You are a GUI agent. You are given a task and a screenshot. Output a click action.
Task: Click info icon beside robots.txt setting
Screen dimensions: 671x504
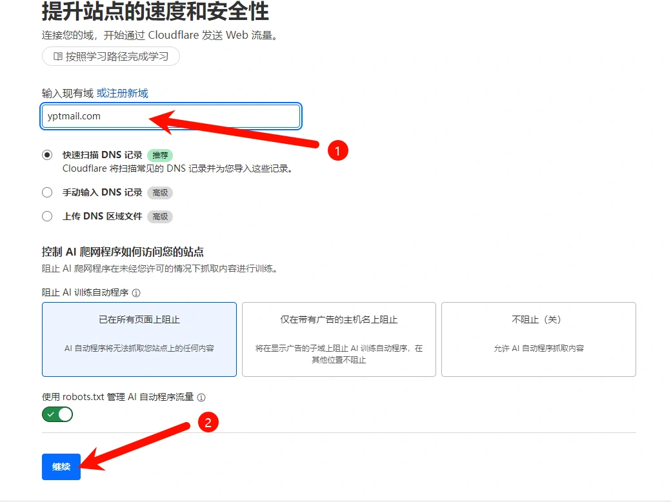pos(201,398)
